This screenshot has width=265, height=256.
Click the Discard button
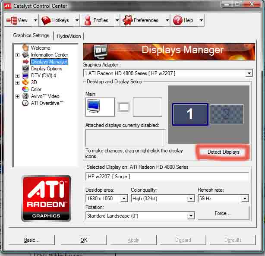coord(183,240)
